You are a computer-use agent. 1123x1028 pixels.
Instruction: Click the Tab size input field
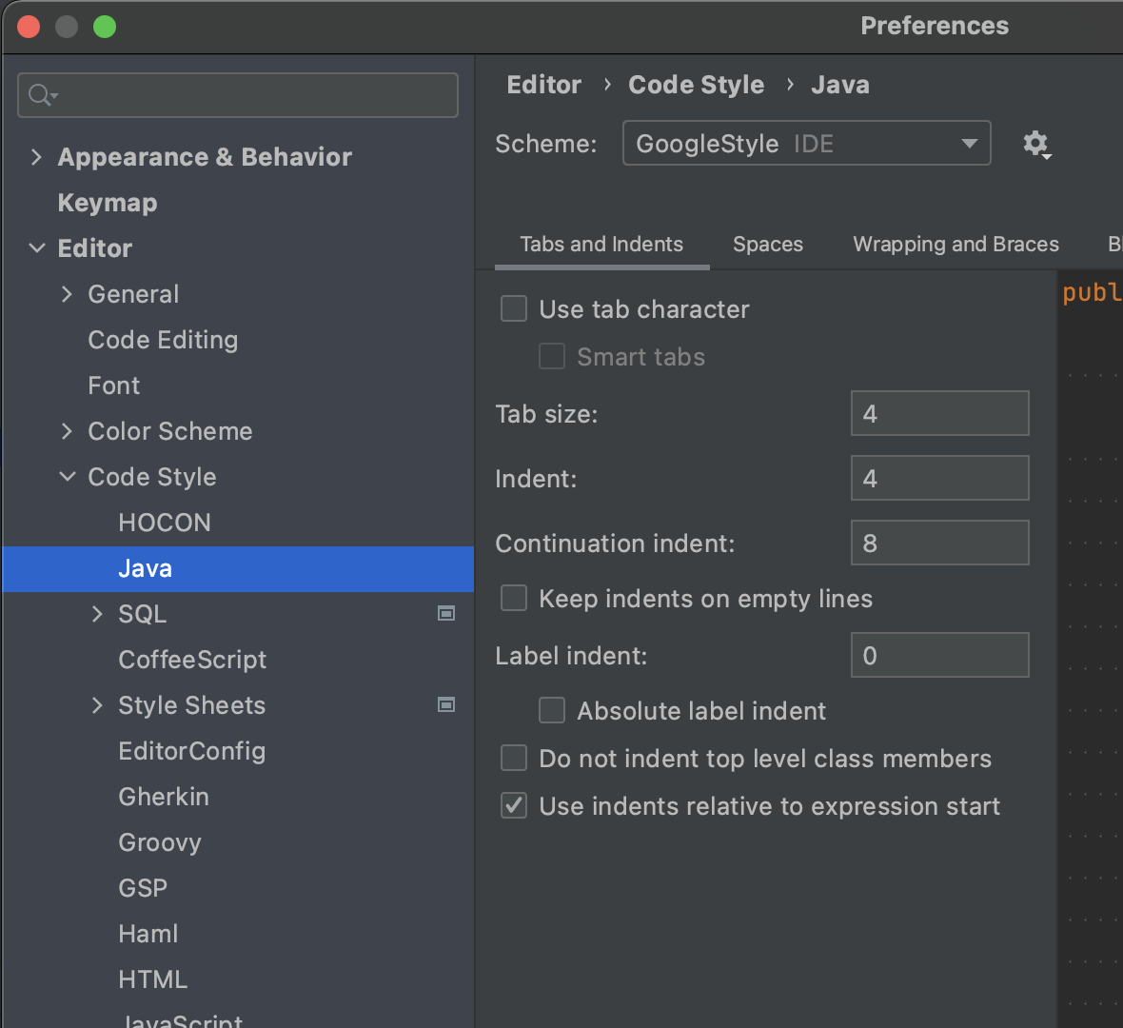coord(938,414)
